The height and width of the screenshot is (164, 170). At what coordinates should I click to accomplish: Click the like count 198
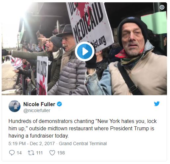(61, 153)
